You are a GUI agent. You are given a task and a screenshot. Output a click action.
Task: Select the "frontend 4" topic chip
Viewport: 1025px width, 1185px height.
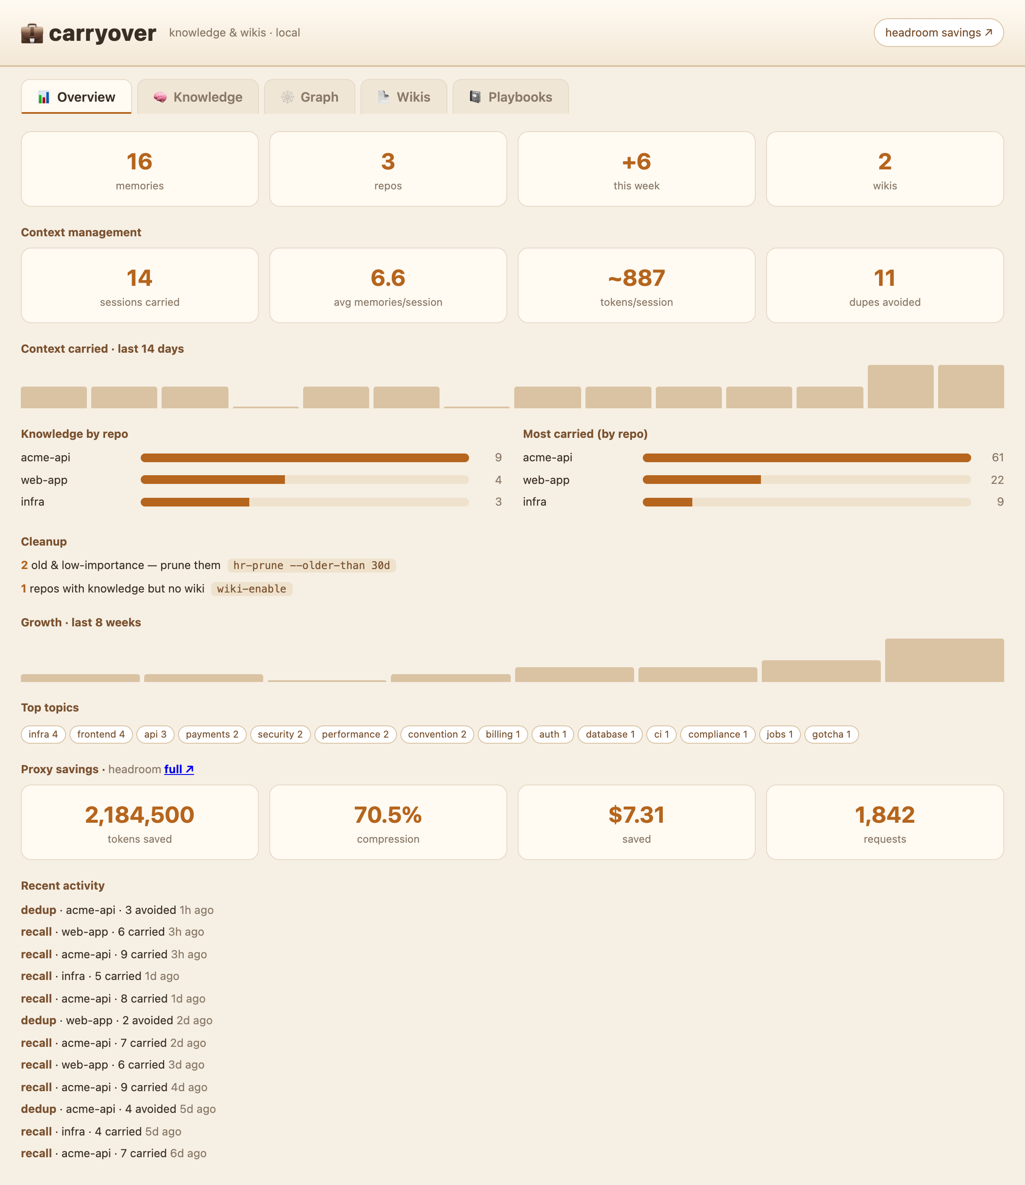tap(101, 735)
